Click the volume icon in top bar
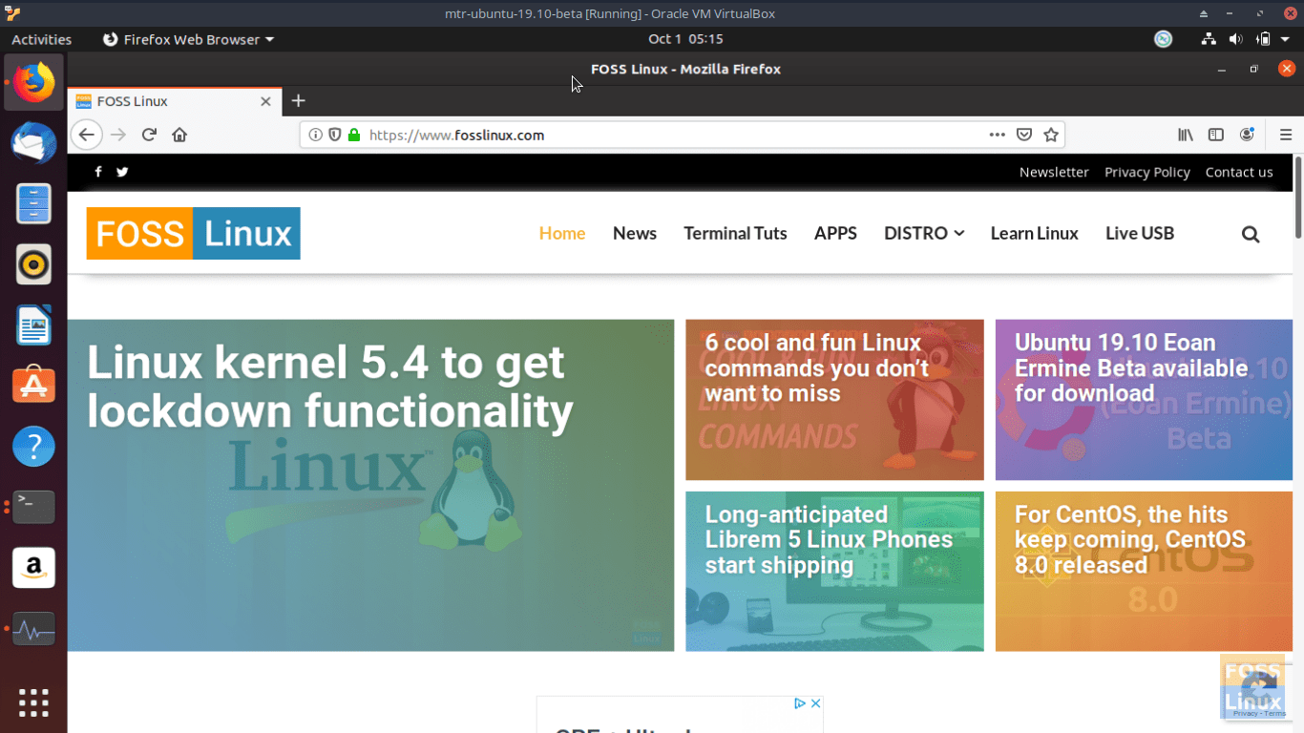The height and width of the screenshot is (733, 1304). (x=1235, y=39)
